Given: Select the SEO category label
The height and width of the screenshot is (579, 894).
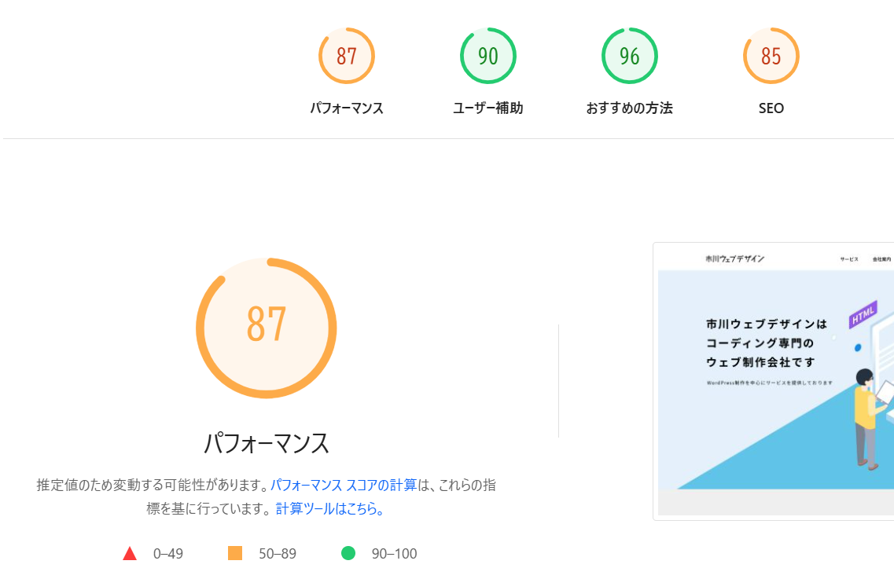Looking at the screenshot, I should (771, 108).
